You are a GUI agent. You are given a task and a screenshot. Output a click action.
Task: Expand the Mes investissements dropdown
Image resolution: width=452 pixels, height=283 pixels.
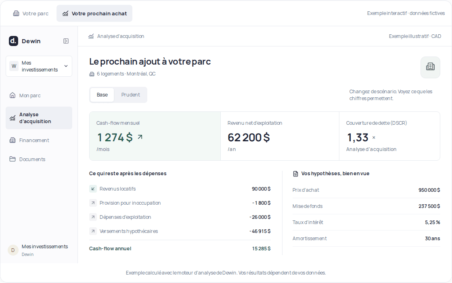click(x=39, y=66)
